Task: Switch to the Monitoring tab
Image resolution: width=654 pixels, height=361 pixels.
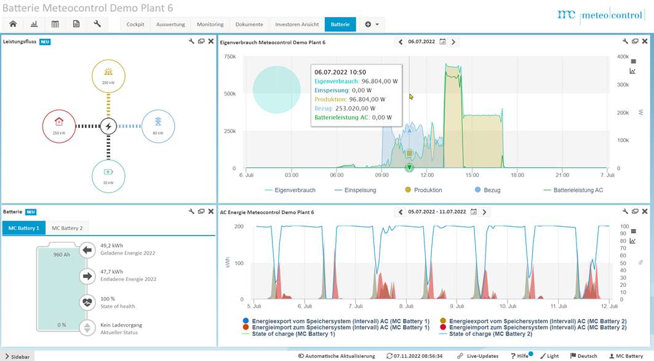Action: [x=210, y=25]
